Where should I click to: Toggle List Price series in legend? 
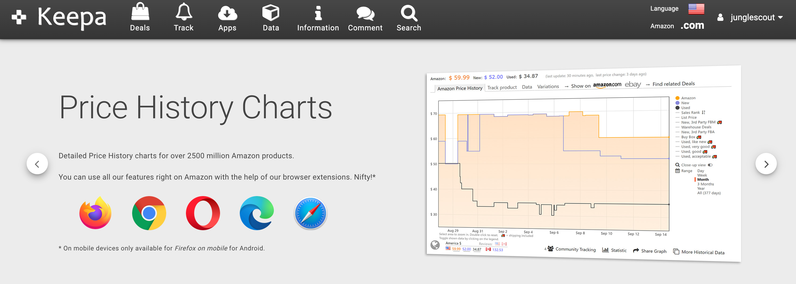point(686,117)
